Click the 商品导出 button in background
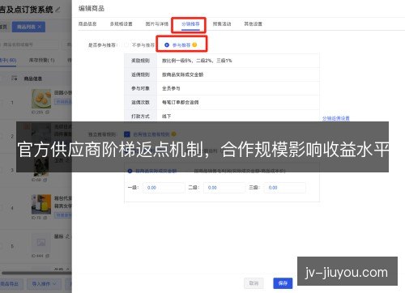405x293 pixels. pos(11,283)
